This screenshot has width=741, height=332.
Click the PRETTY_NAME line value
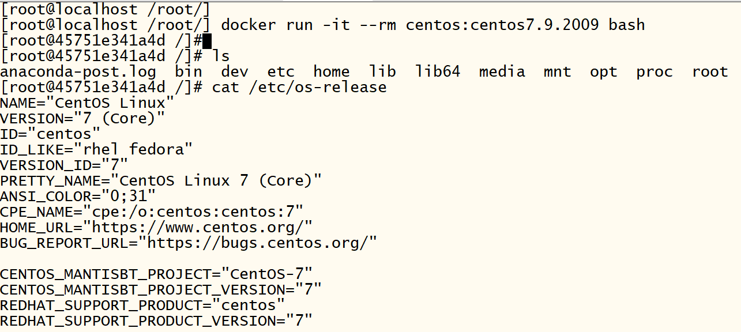(x=216, y=180)
